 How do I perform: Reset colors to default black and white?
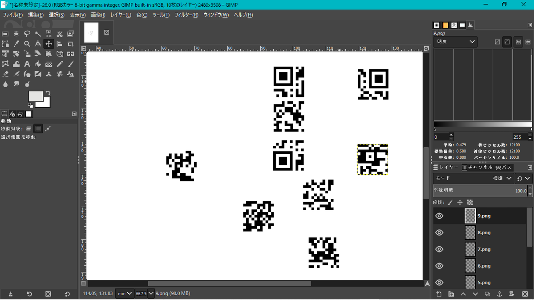[x=30, y=105]
